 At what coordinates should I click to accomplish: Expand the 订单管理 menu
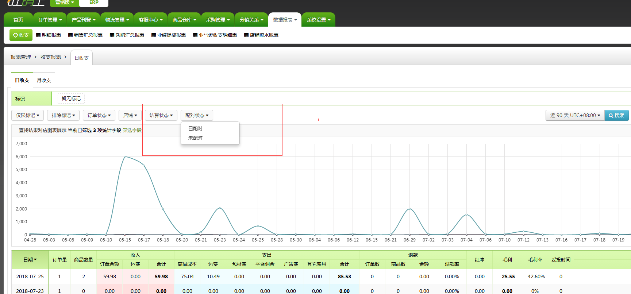tap(50, 20)
